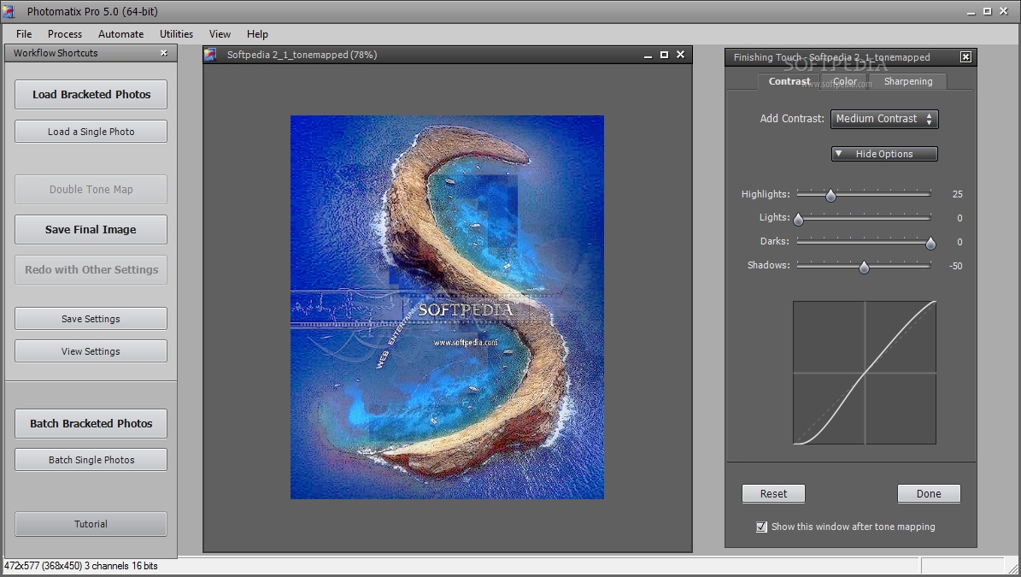The width and height of the screenshot is (1021, 577).
Task: Open the Automate menu
Action: (x=120, y=34)
